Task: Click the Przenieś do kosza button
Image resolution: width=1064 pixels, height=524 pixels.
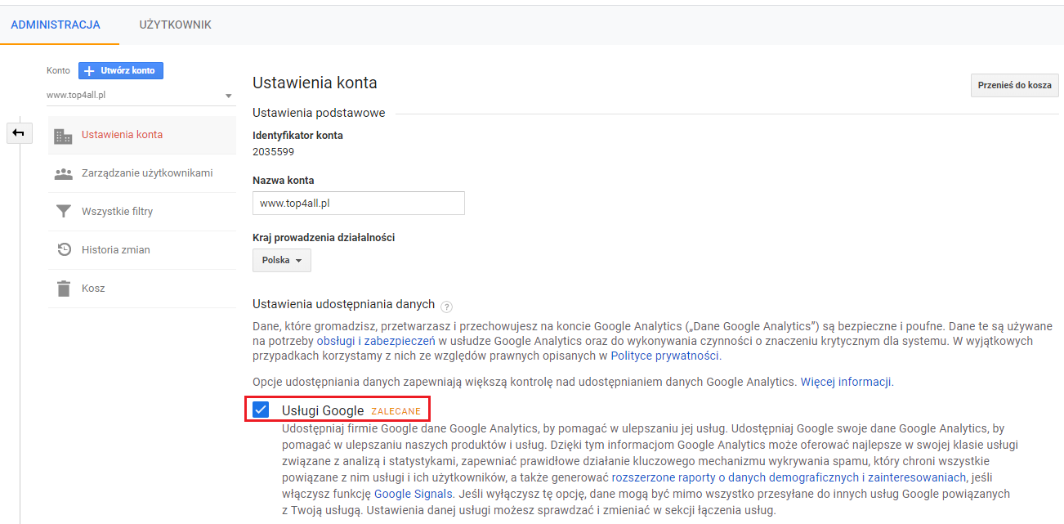Action: [1015, 86]
